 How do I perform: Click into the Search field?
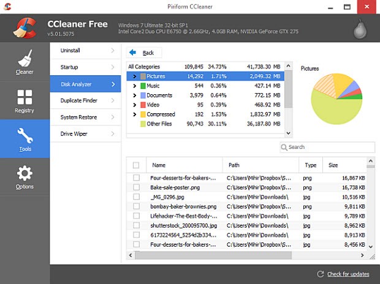327,147
